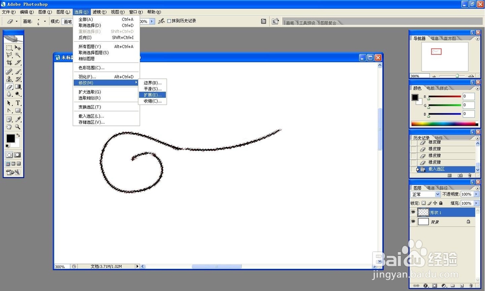The width and height of the screenshot is (485, 291).
Task: Toggle lock layer position
Action: pos(435,203)
